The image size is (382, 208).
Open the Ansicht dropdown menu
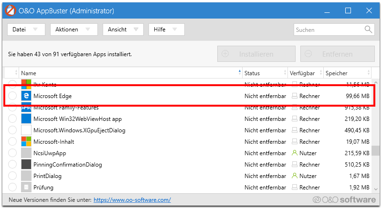(123, 30)
